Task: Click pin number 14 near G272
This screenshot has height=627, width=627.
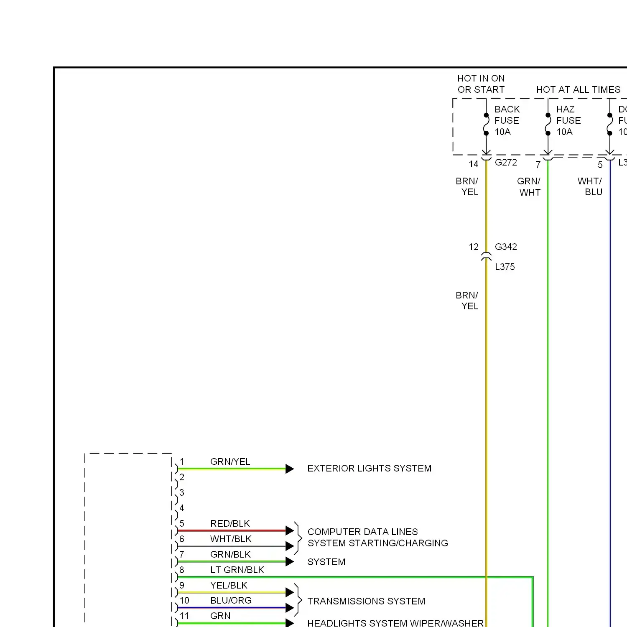Action: 473,164
